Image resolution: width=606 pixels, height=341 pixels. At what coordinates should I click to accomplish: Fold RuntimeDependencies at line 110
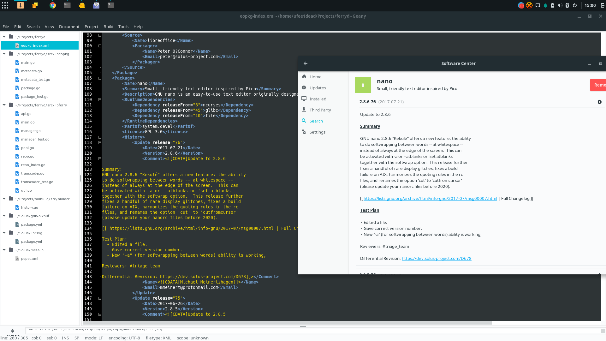[x=100, y=99]
